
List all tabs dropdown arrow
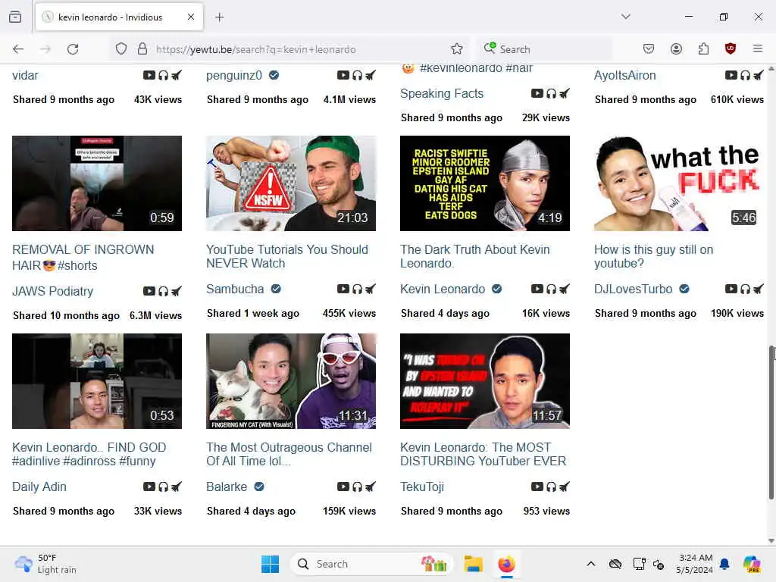point(626,17)
